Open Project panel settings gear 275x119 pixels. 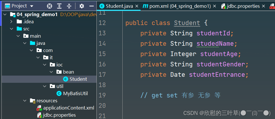[x=82, y=6]
